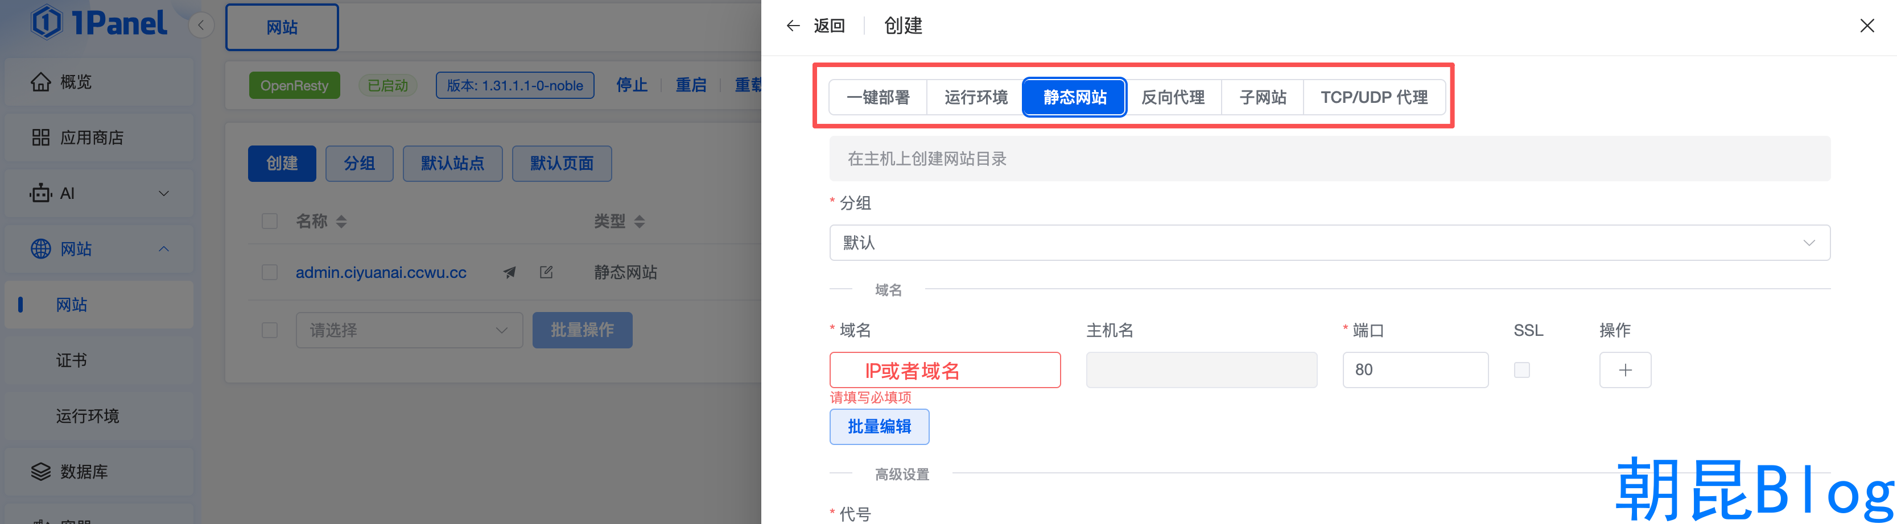Toggle the checkbox beside the 请选择 dropdown
1897x524 pixels.
tap(270, 330)
